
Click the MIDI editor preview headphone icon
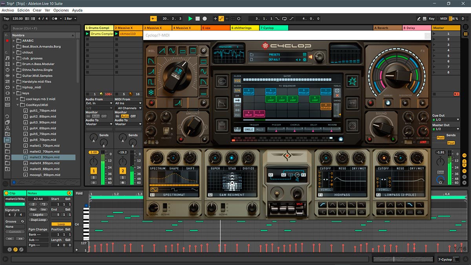[86, 205]
